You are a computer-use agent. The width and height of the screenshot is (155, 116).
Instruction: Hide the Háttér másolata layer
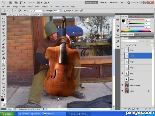point(122,85)
